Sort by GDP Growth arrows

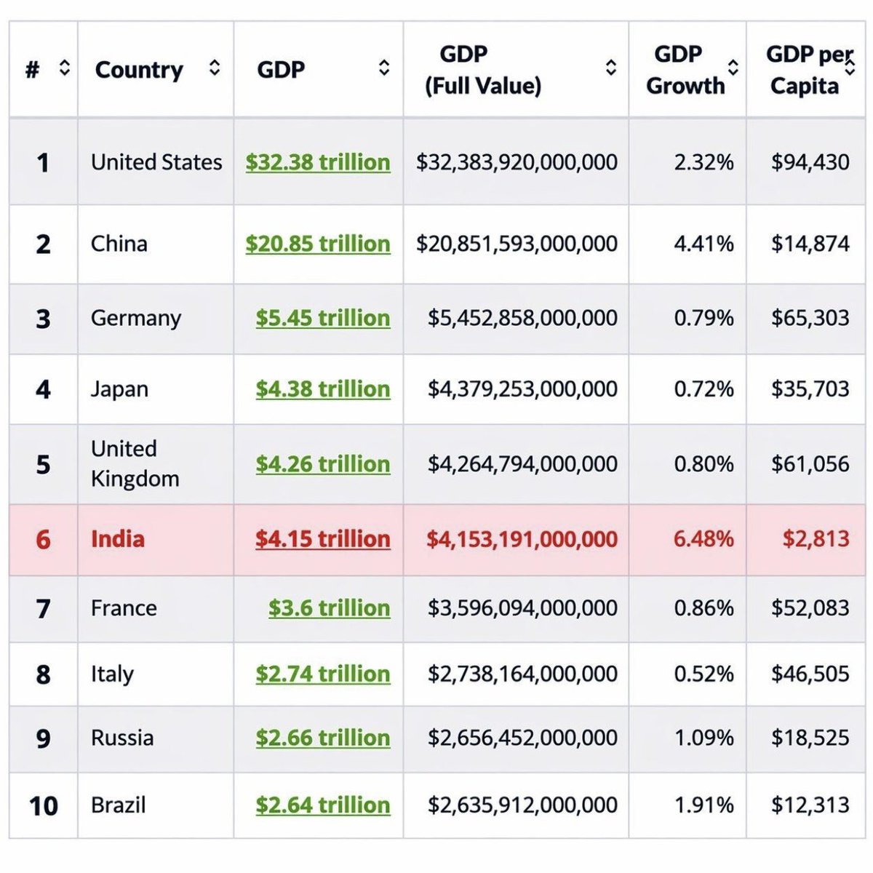coord(733,68)
